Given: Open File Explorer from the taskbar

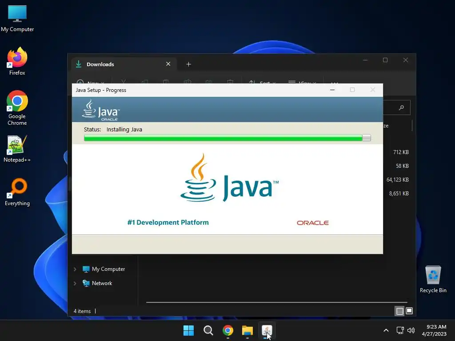Looking at the screenshot, I should pyautogui.click(x=247, y=330).
